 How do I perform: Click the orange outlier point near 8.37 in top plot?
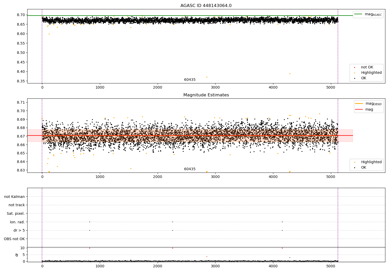tap(207, 77)
